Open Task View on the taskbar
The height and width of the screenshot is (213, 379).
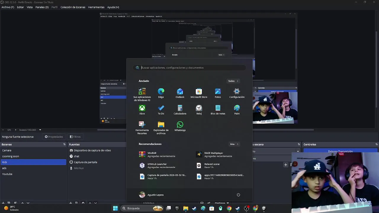[168, 208]
